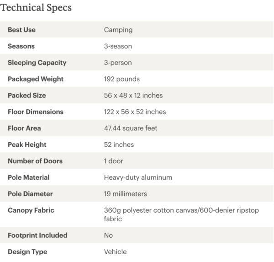
Task: Click the Camping value text
Action: coord(118,30)
